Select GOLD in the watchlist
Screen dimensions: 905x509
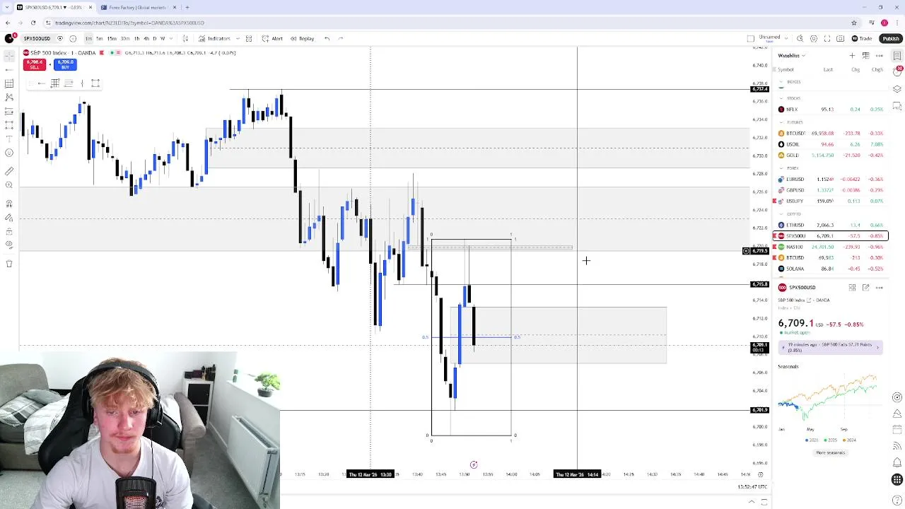(831, 155)
